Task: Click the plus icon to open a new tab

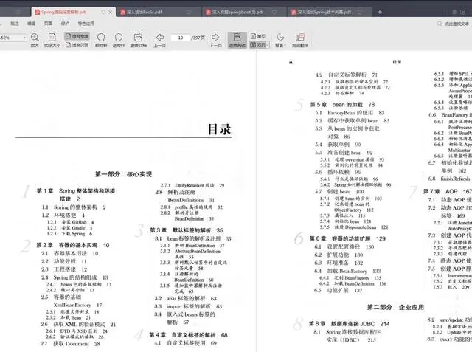Action: [x=380, y=12]
